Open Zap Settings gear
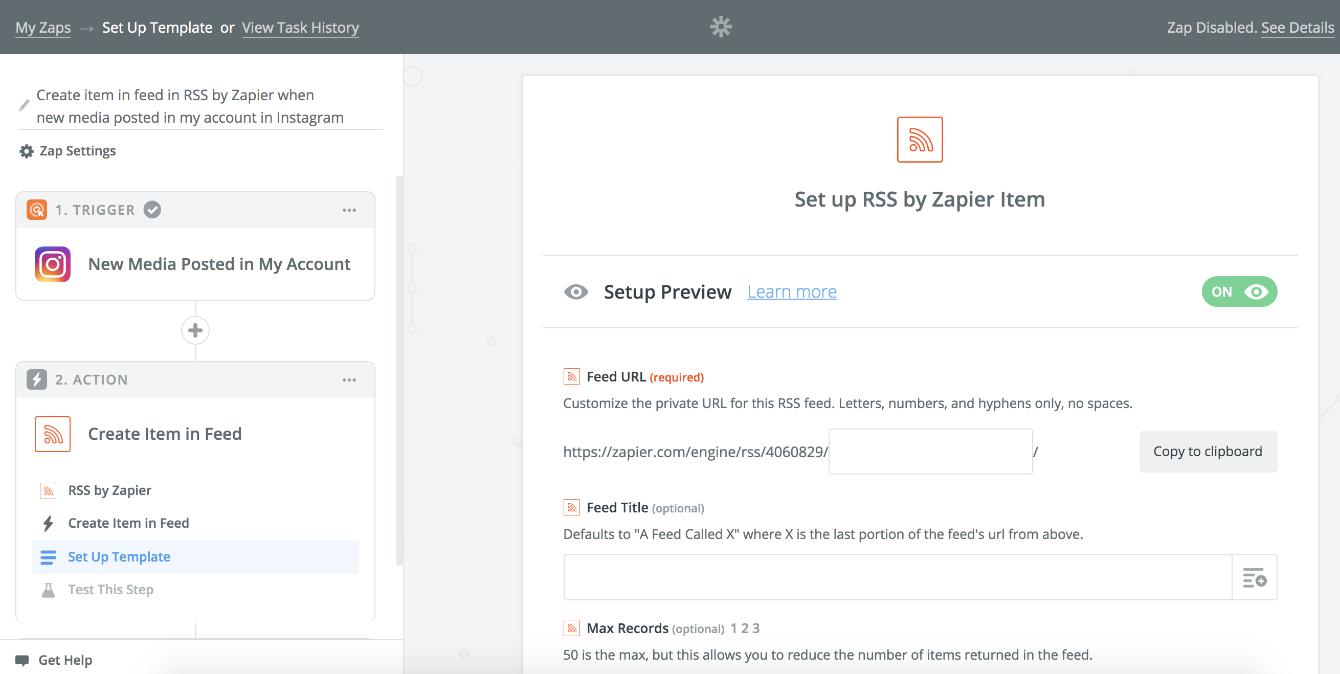Screen dimensions: 1340x674 click(x=26, y=151)
